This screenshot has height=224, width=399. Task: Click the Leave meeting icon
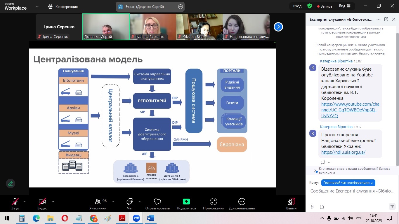click(x=291, y=202)
